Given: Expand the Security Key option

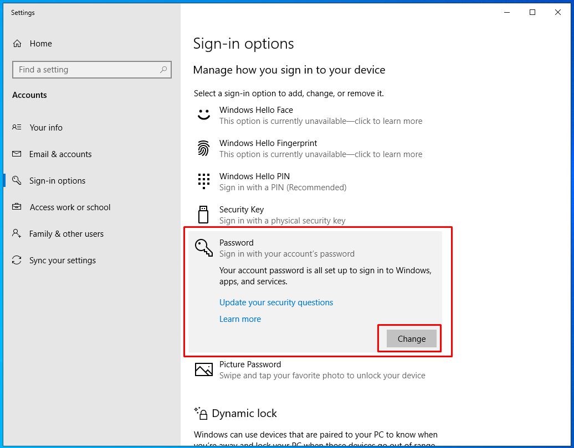Looking at the screenshot, I should (x=315, y=215).
